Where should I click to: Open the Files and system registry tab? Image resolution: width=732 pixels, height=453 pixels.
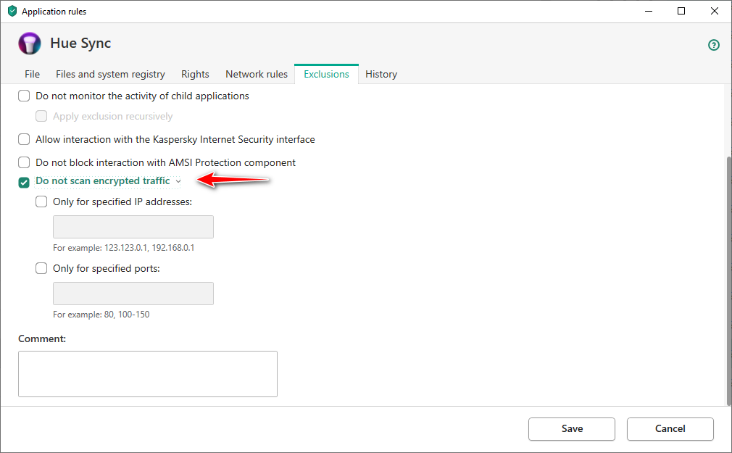[110, 74]
